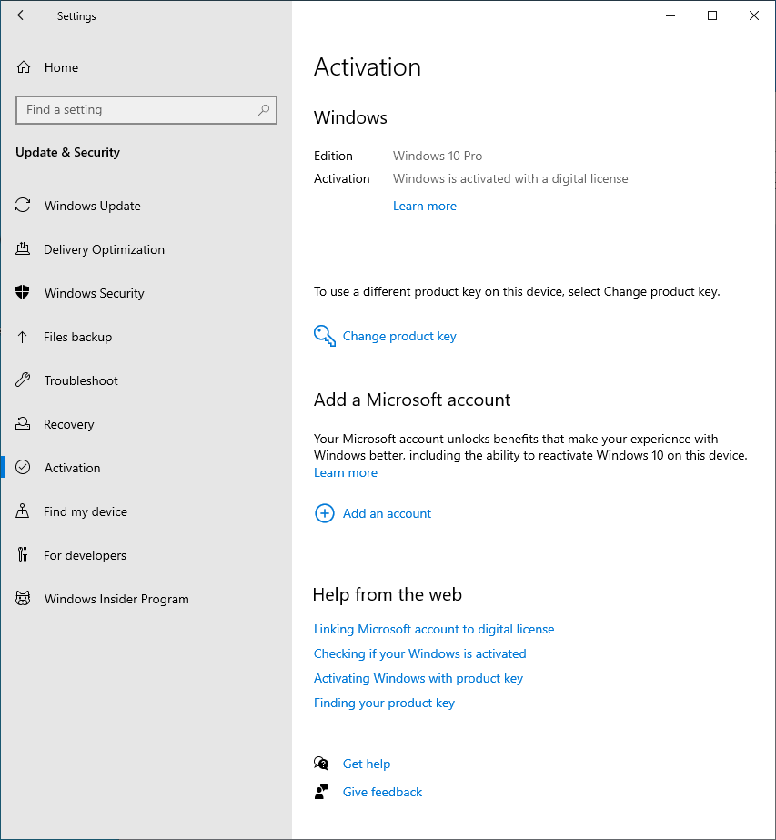The width and height of the screenshot is (776, 840).
Task: Open Windows Insider Program page
Action: point(116,599)
